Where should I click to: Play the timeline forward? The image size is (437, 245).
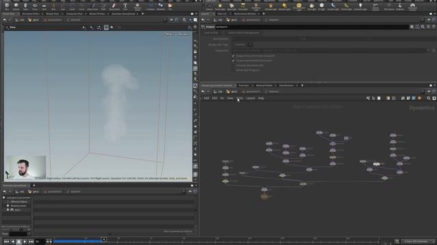pyautogui.click(x=25, y=242)
